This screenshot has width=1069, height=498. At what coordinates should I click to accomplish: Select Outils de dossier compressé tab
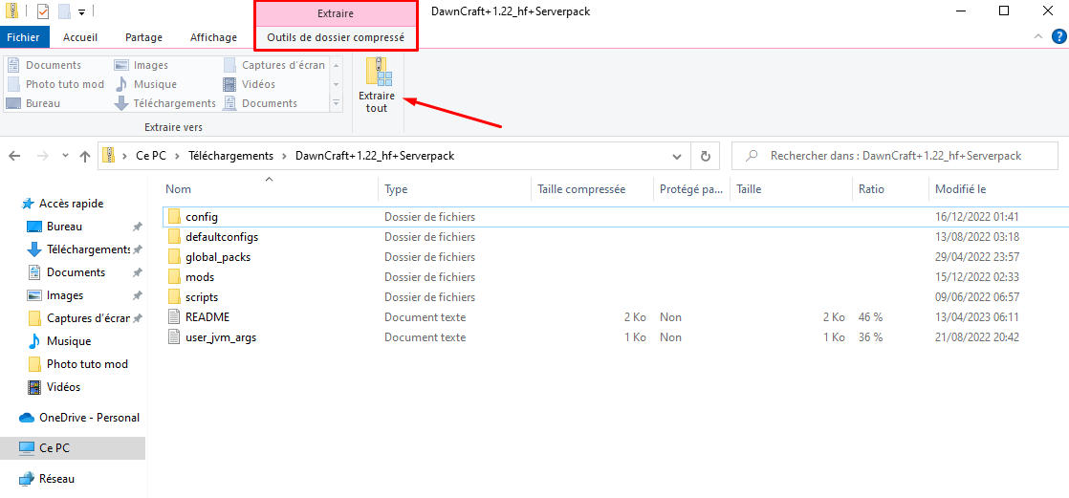click(x=336, y=37)
